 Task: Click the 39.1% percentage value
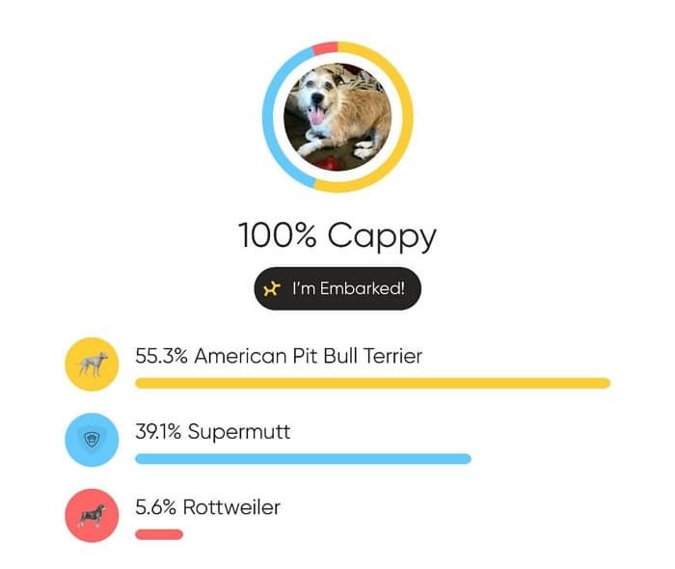(159, 432)
